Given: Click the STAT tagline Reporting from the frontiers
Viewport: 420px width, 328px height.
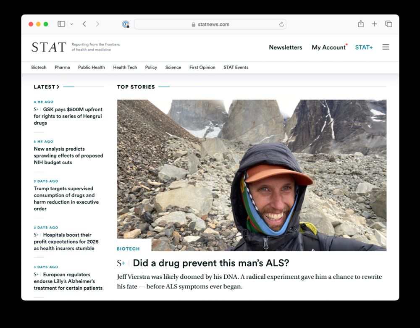Looking at the screenshot, I should tap(96, 47).
